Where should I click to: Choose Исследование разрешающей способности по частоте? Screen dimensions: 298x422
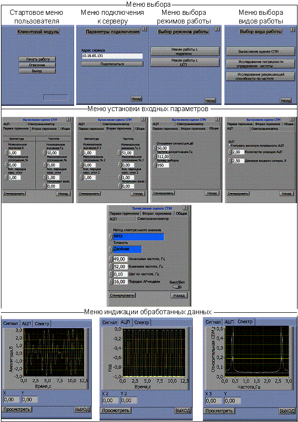point(260,76)
